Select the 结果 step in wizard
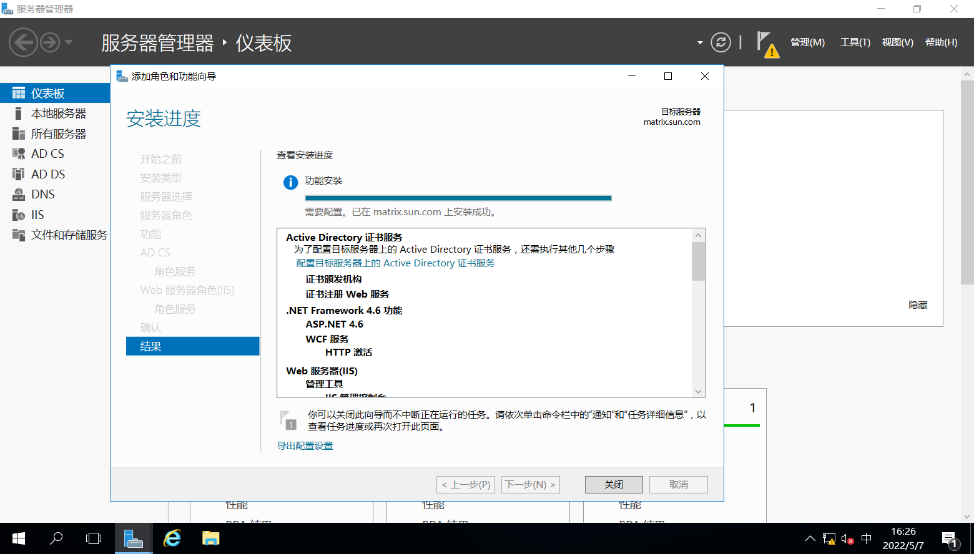The width and height of the screenshot is (974, 554). click(x=192, y=346)
